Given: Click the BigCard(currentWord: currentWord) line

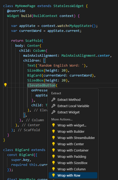Looking at the screenshot, I should click(61, 76).
